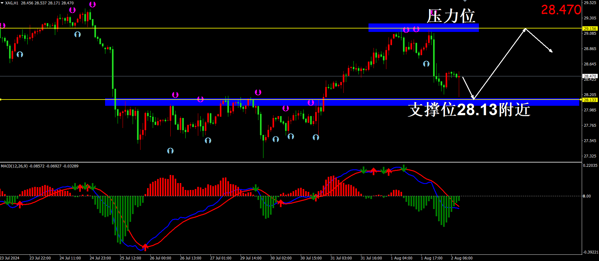Click the lowest cyan up-arrow signal near 26 Jul
599x261 pixels.
(170, 151)
